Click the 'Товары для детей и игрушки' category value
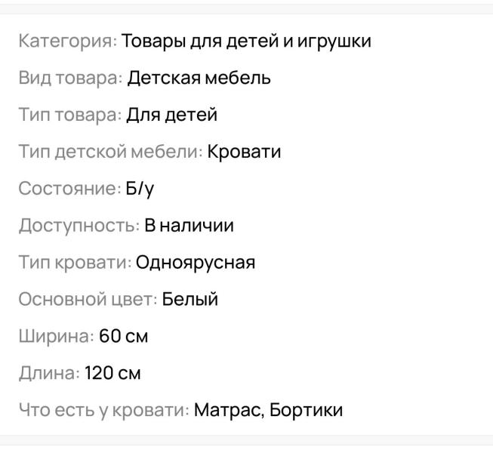 (x=246, y=41)
